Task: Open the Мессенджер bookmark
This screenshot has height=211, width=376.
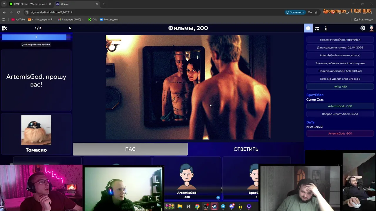Action: pos(109,20)
